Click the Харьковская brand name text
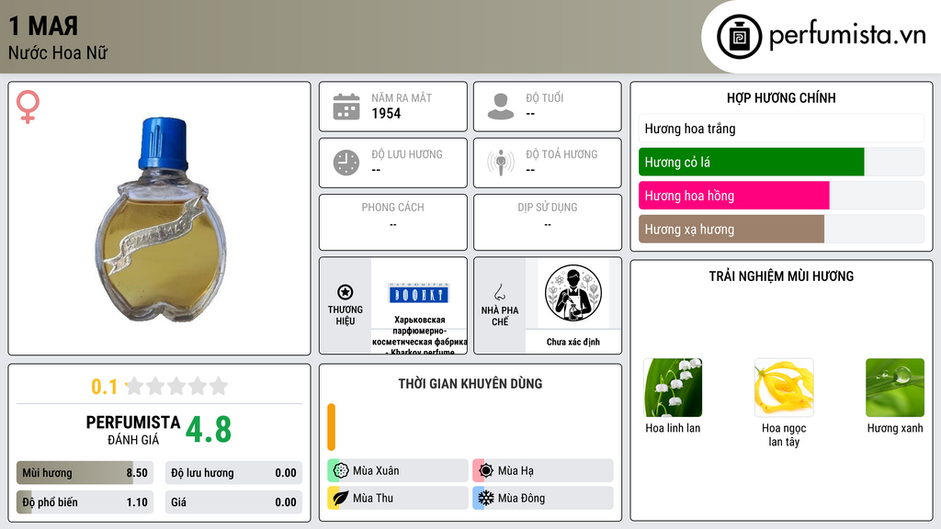Screen dimensions: 941x529 419,336
